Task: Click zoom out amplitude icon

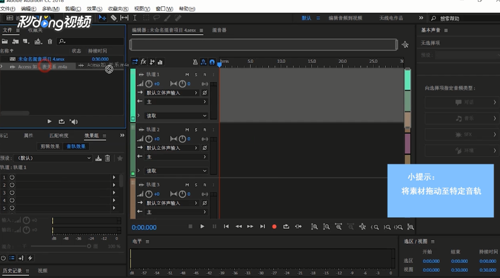Action: click(x=326, y=227)
